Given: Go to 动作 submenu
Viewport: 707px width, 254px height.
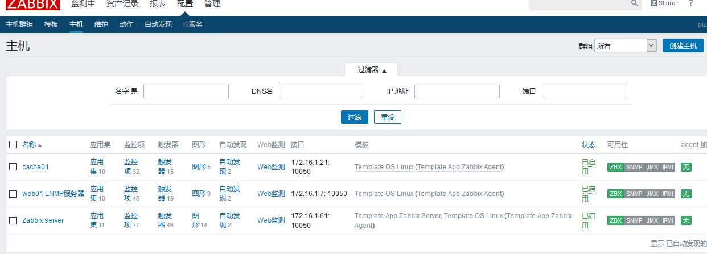Looking at the screenshot, I should coord(126,24).
